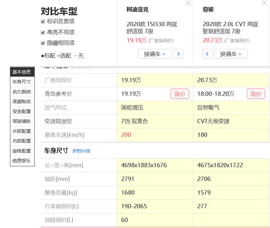Open 2020款 2.0L CVT 两驱 智联舒适版 trim link

[230, 28]
